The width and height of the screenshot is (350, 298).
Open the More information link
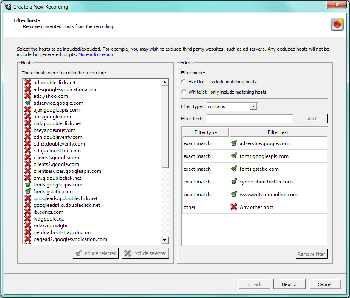point(96,55)
